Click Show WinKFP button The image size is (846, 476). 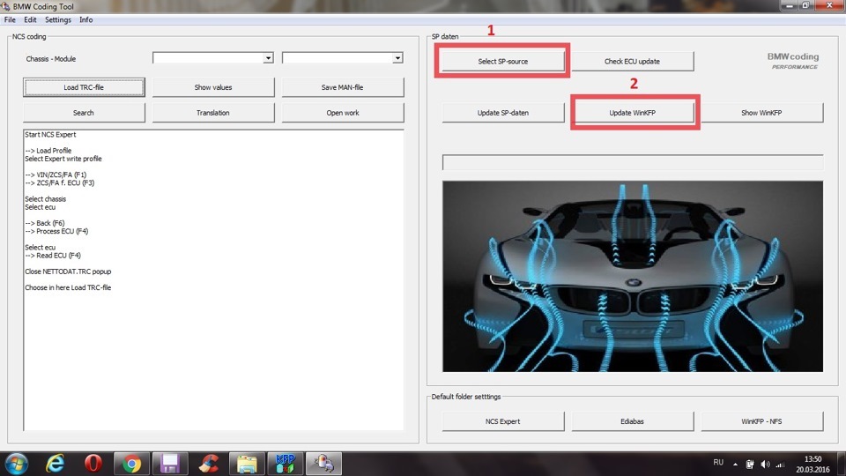coord(761,113)
